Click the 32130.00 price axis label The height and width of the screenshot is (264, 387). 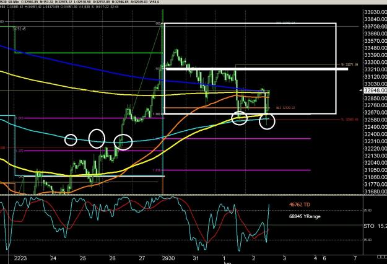(375, 156)
